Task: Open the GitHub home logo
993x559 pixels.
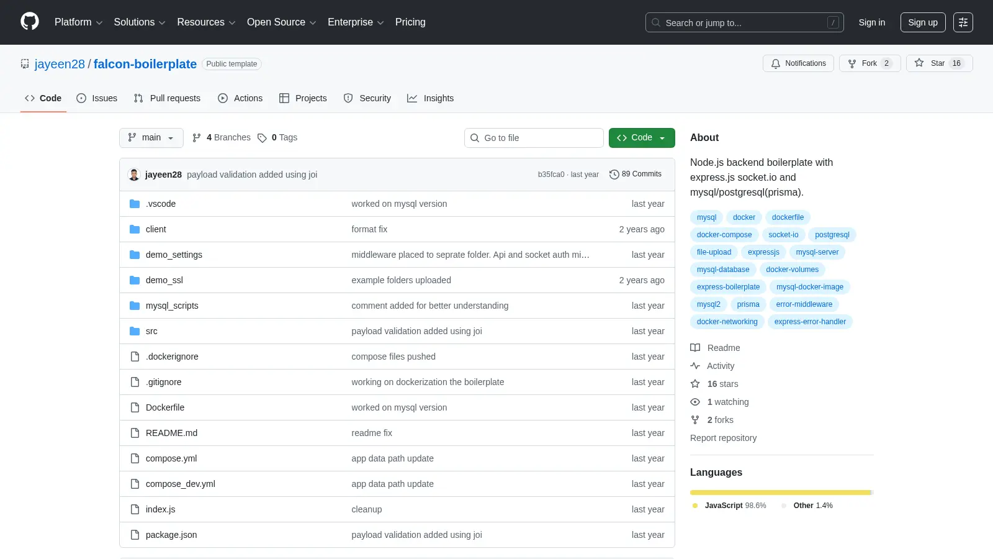Action: (x=30, y=22)
